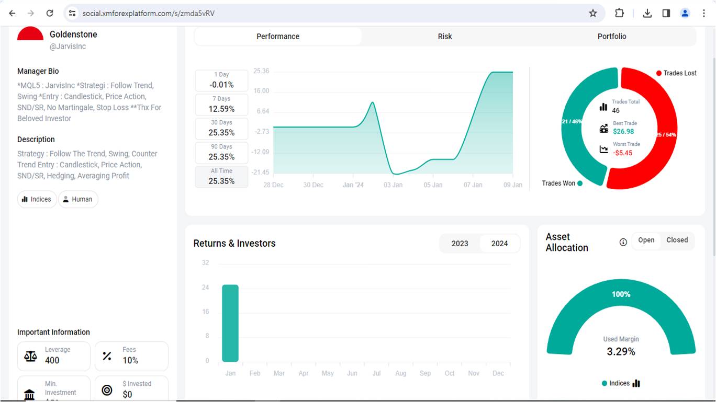Open Chrome three-dot menu
Screen dimensions: 716x402
pyautogui.click(x=704, y=13)
